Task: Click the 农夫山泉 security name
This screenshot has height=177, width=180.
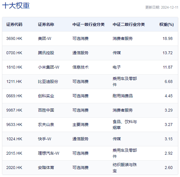Action: pos(46,125)
